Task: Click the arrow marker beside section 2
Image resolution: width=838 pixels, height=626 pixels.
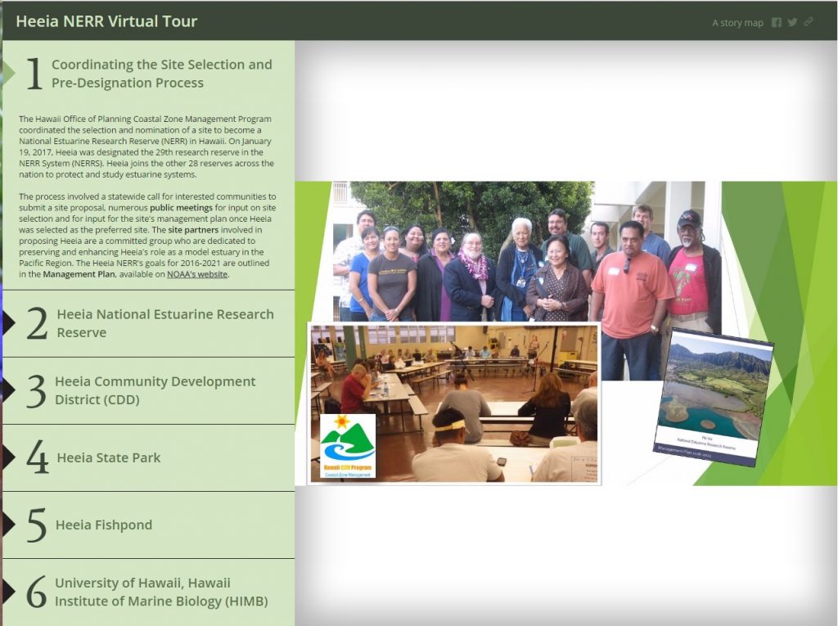Action: pos(8,322)
